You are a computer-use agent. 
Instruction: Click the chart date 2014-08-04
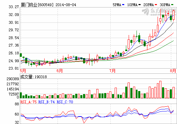66,5
